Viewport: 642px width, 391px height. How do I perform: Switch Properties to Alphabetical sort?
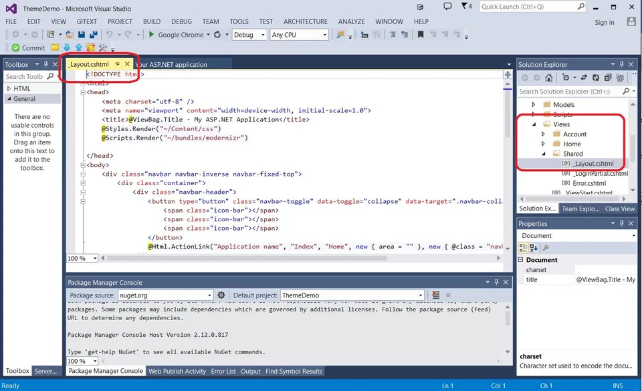coord(534,247)
